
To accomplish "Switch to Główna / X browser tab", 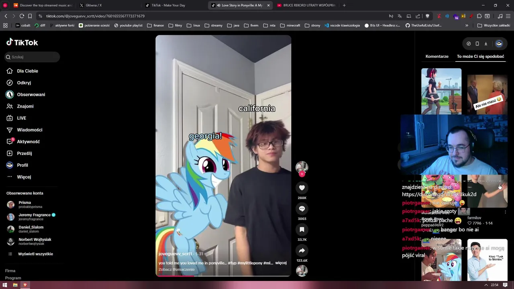I will tap(108, 5).
